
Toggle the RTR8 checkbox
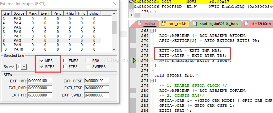pyautogui.click(x=41, y=66)
